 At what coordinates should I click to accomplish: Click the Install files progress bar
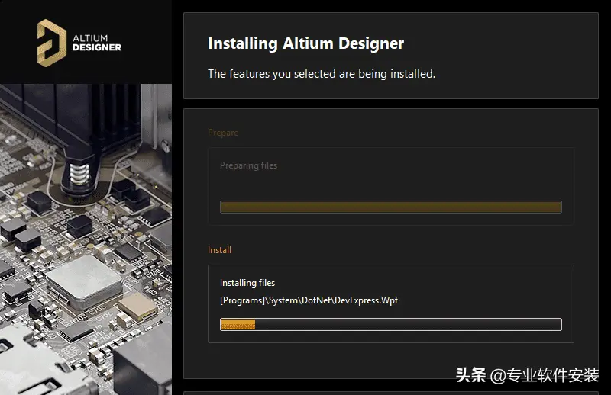[391, 325]
